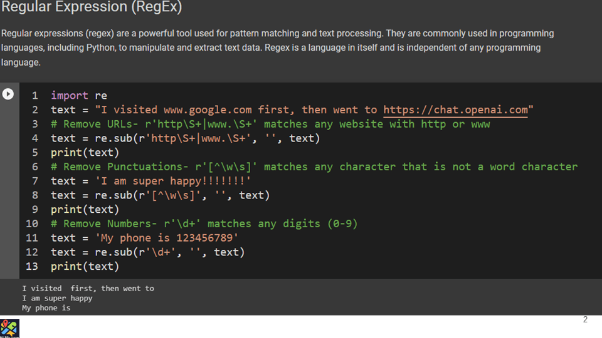Screen dimensions: 602x338
Task: Click line number 13 in the gutter
Action: [x=32, y=267]
